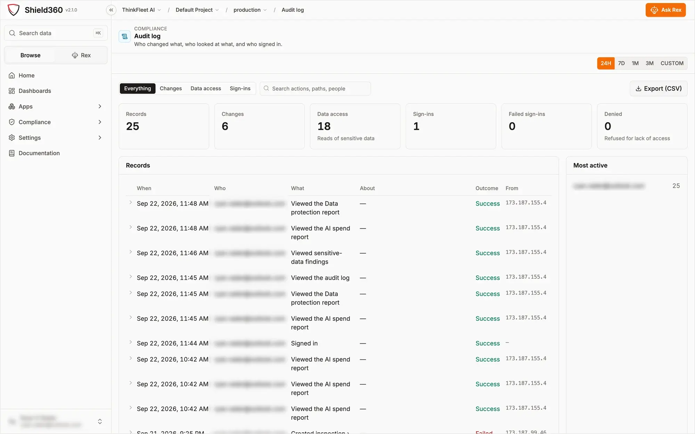
Task: Click the Audit log page header icon
Action: pyautogui.click(x=125, y=36)
